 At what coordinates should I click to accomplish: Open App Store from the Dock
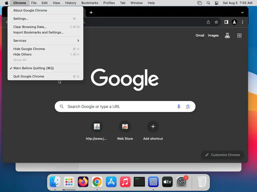pos(111,182)
